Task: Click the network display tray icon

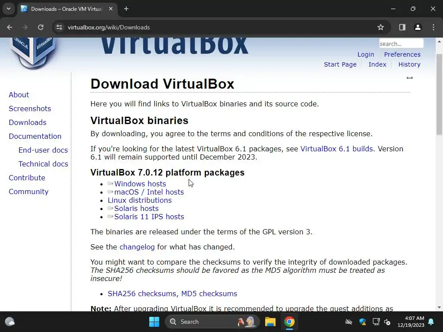Action: (x=376, y=322)
